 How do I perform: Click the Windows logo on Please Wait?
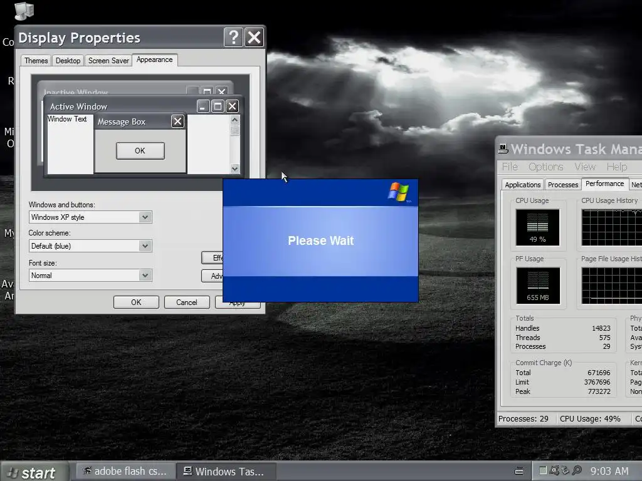pos(398,192)
